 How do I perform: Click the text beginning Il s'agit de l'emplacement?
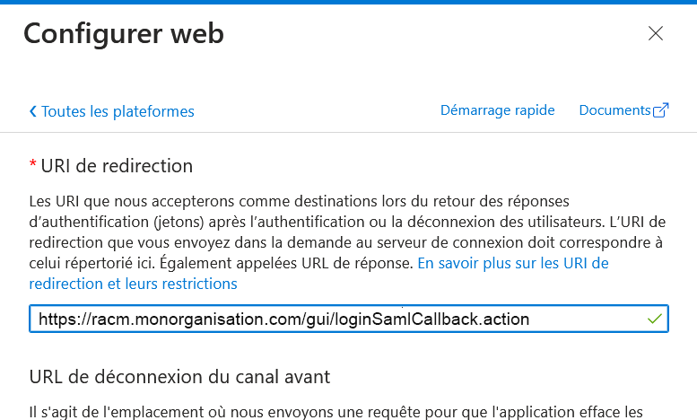336,412
